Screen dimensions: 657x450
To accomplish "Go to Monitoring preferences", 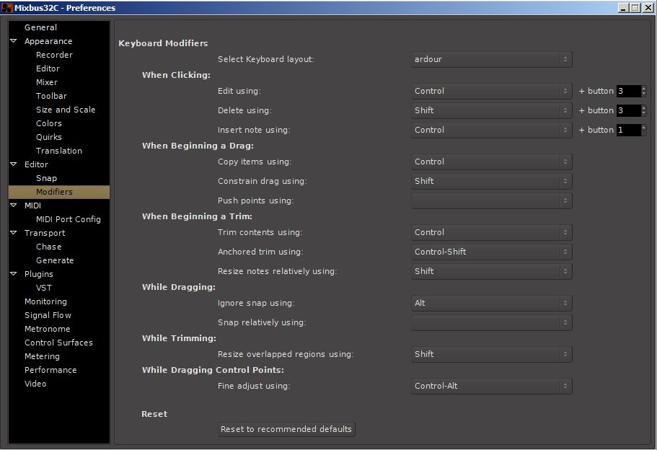I will tap(45, 301).
